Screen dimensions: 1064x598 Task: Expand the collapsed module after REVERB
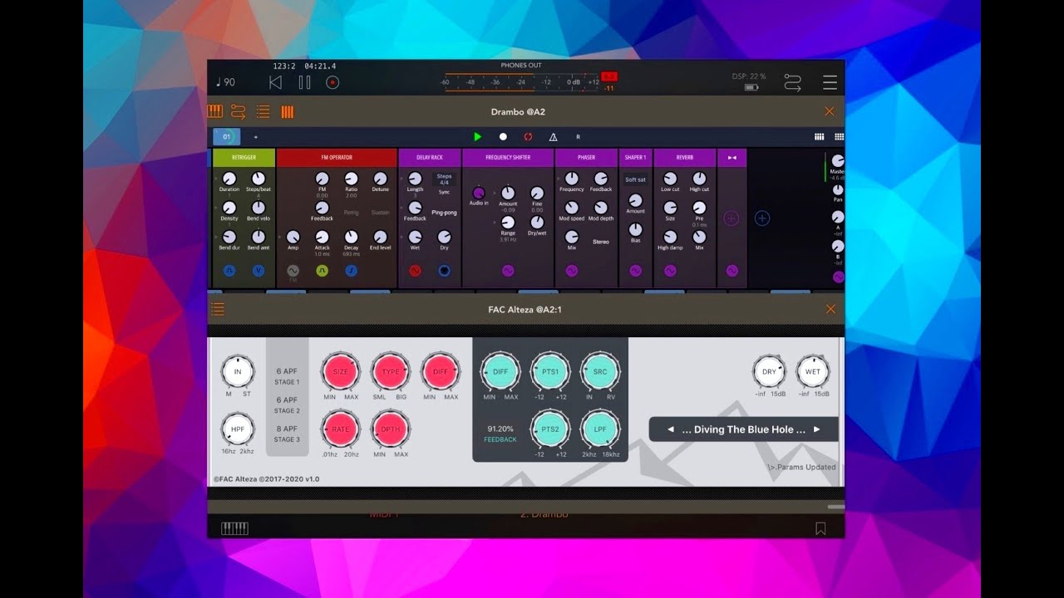[x=731, y=157]
